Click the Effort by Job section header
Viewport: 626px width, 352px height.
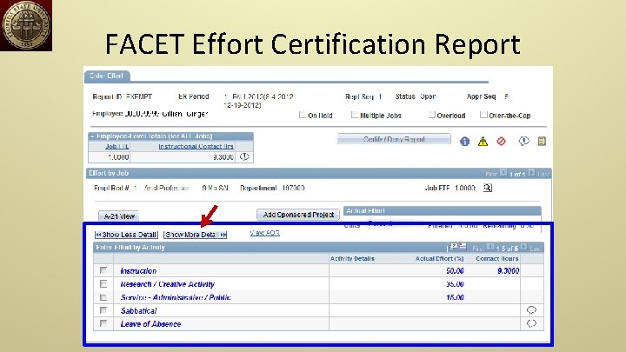point(319,173)
